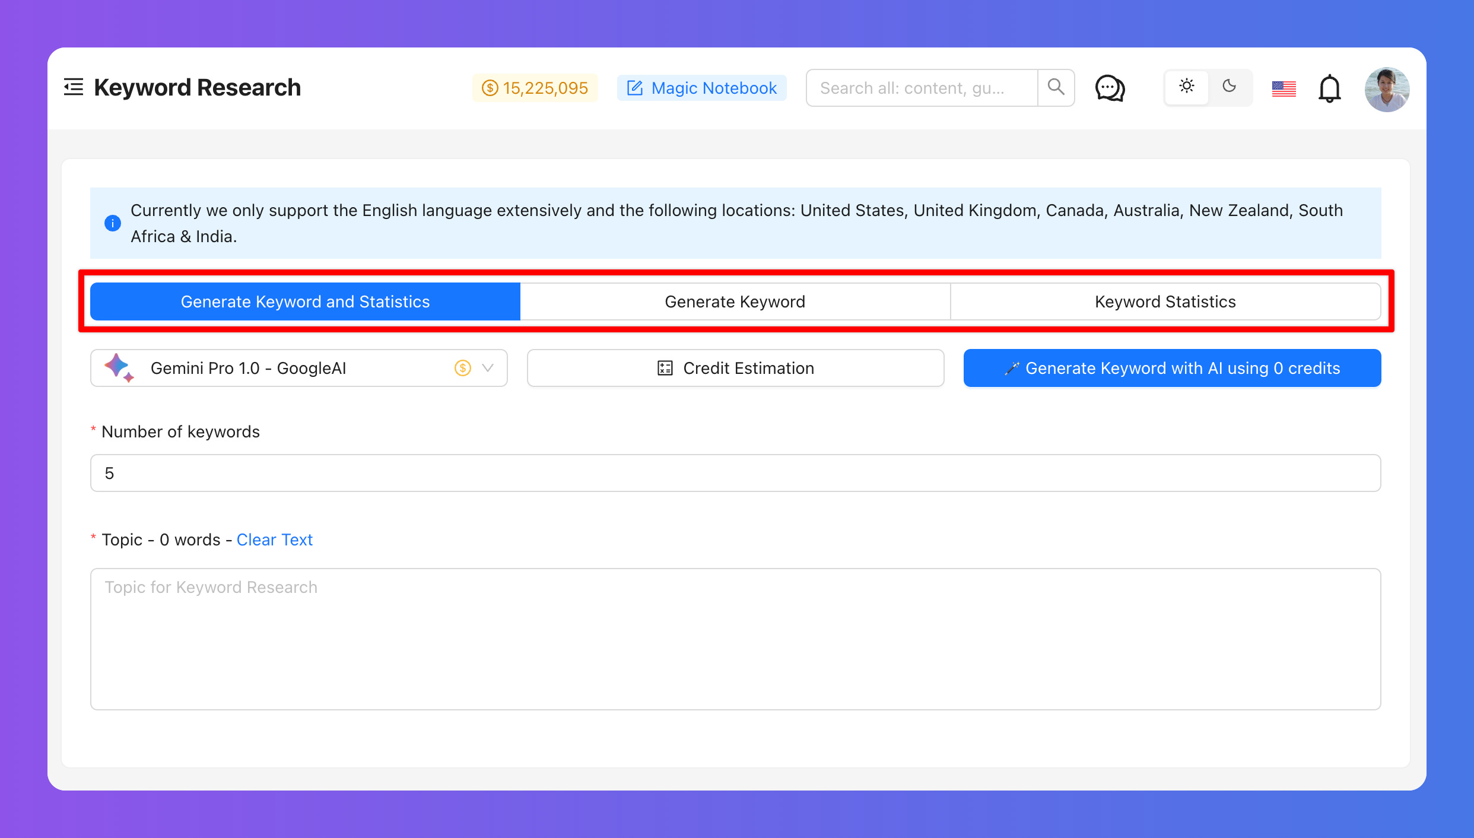Click the blue info icon in banner

[113, 223]
